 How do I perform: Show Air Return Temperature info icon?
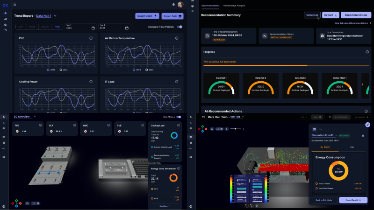(177, 38)
